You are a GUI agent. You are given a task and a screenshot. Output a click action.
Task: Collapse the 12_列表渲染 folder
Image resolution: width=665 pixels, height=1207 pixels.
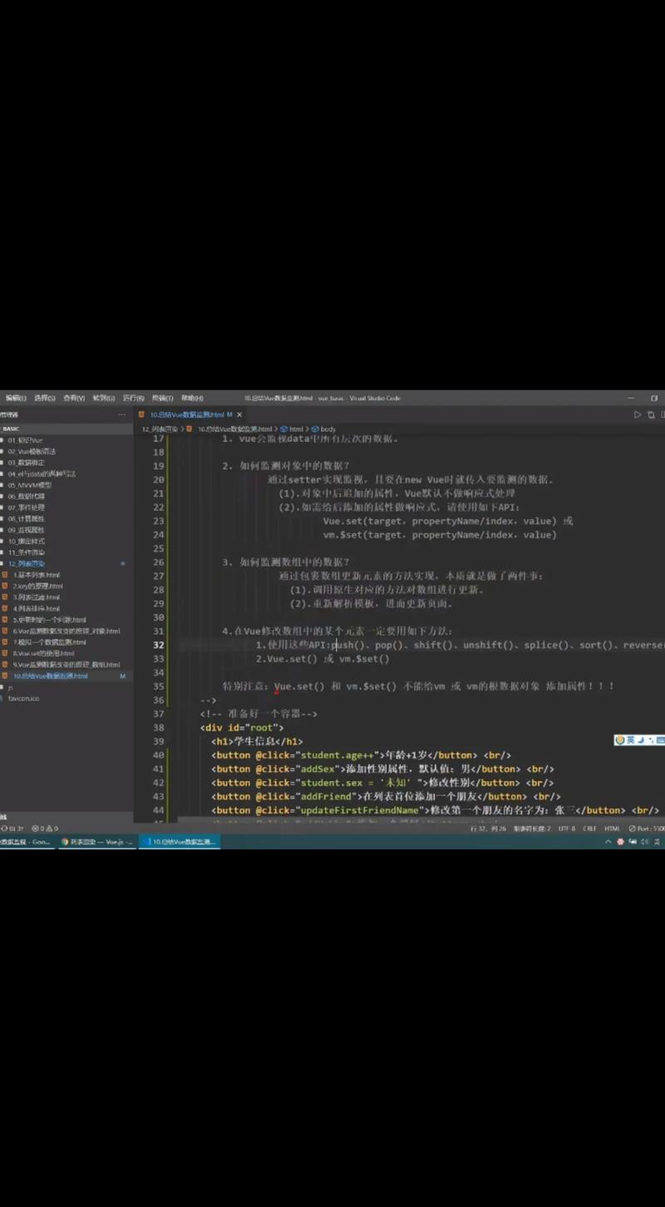(x=27, y=563)
